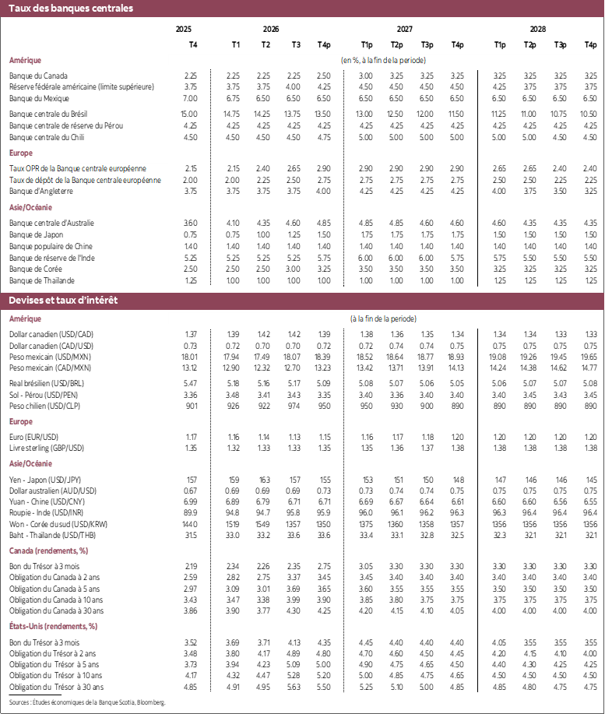Screen dimensions: 605x714
Task: Select 'Banque centrale de réserve du Pérou'
Action: pyautogui.click(x=66, y=125)
